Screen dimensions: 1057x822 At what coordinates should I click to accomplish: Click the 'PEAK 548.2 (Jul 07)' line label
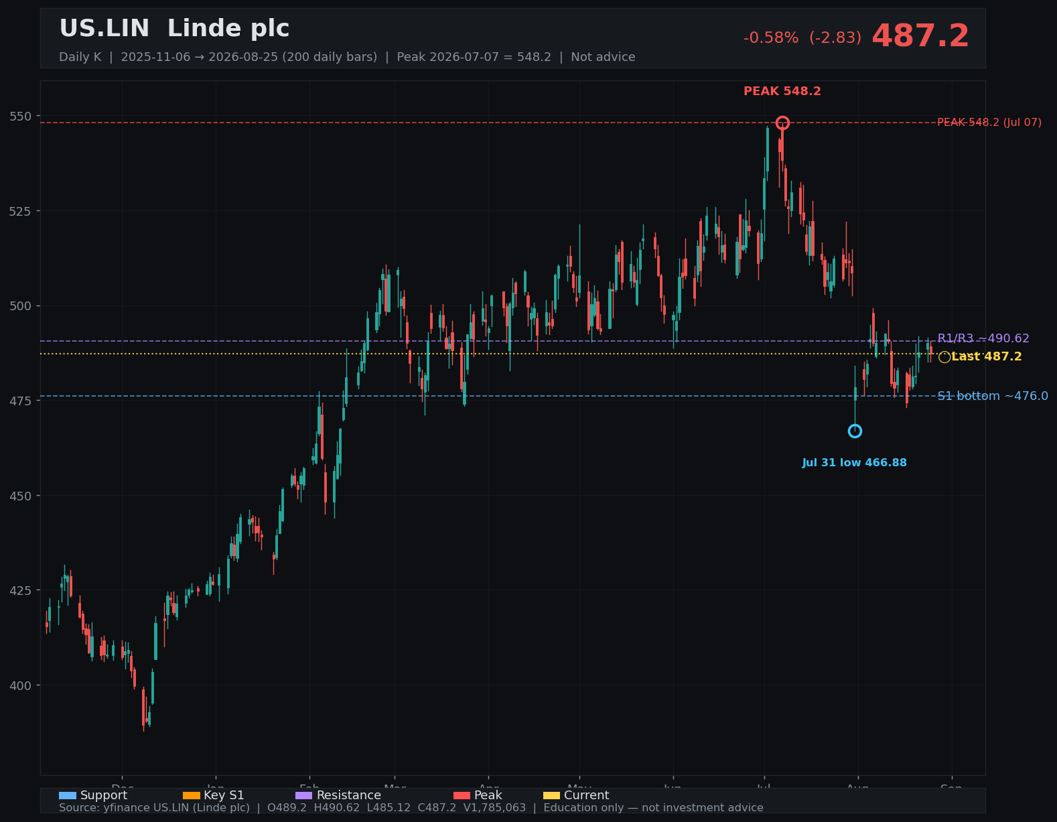[x=989, y=123]
